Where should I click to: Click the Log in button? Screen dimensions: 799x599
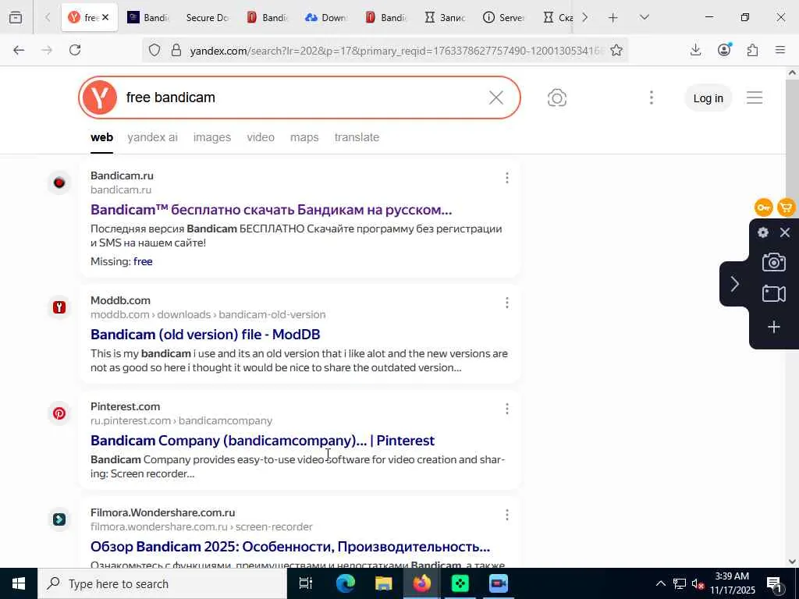tap(708, 98)
